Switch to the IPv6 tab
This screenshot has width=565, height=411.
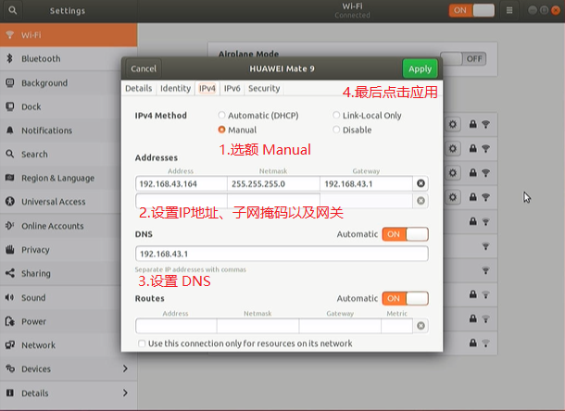(232, 89)
